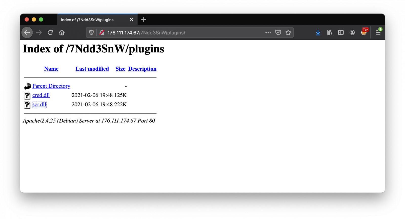Save the page to Pocket
This screenshot has height=219, width=405.
[278, 33]
